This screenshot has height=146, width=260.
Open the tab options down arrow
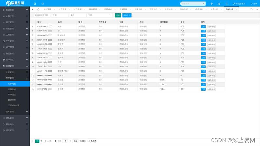257,9
